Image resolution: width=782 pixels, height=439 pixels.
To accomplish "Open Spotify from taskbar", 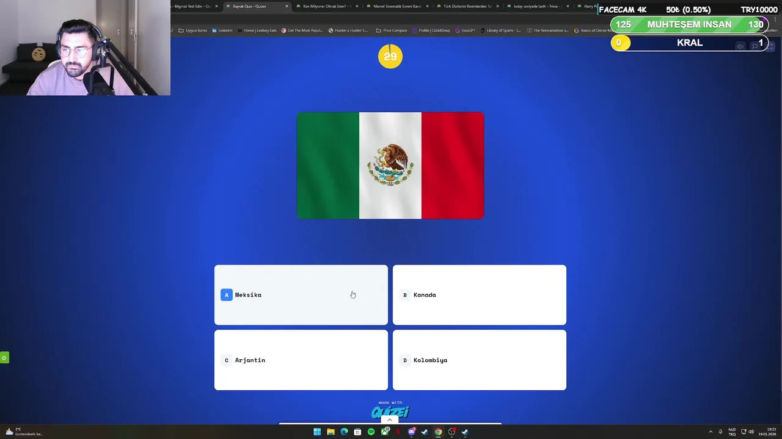I will point(371,432).
